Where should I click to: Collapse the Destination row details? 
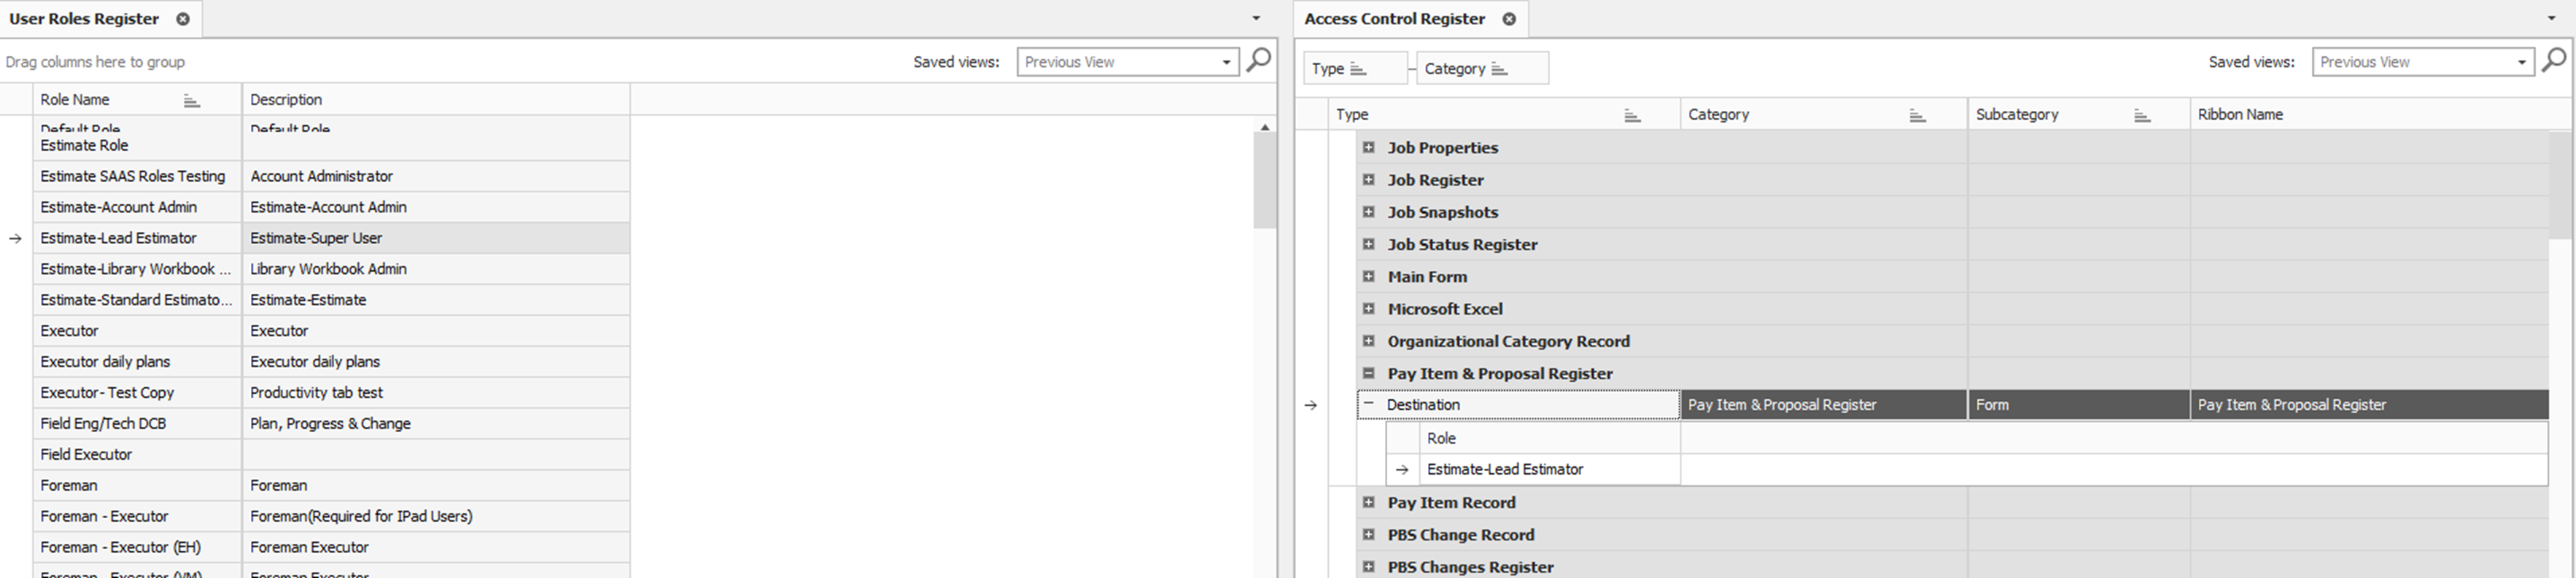(x=1369, y=404)
